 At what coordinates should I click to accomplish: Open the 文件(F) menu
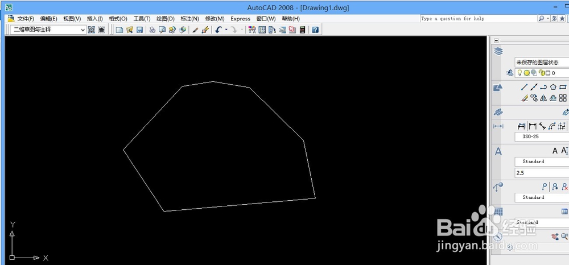26,19
